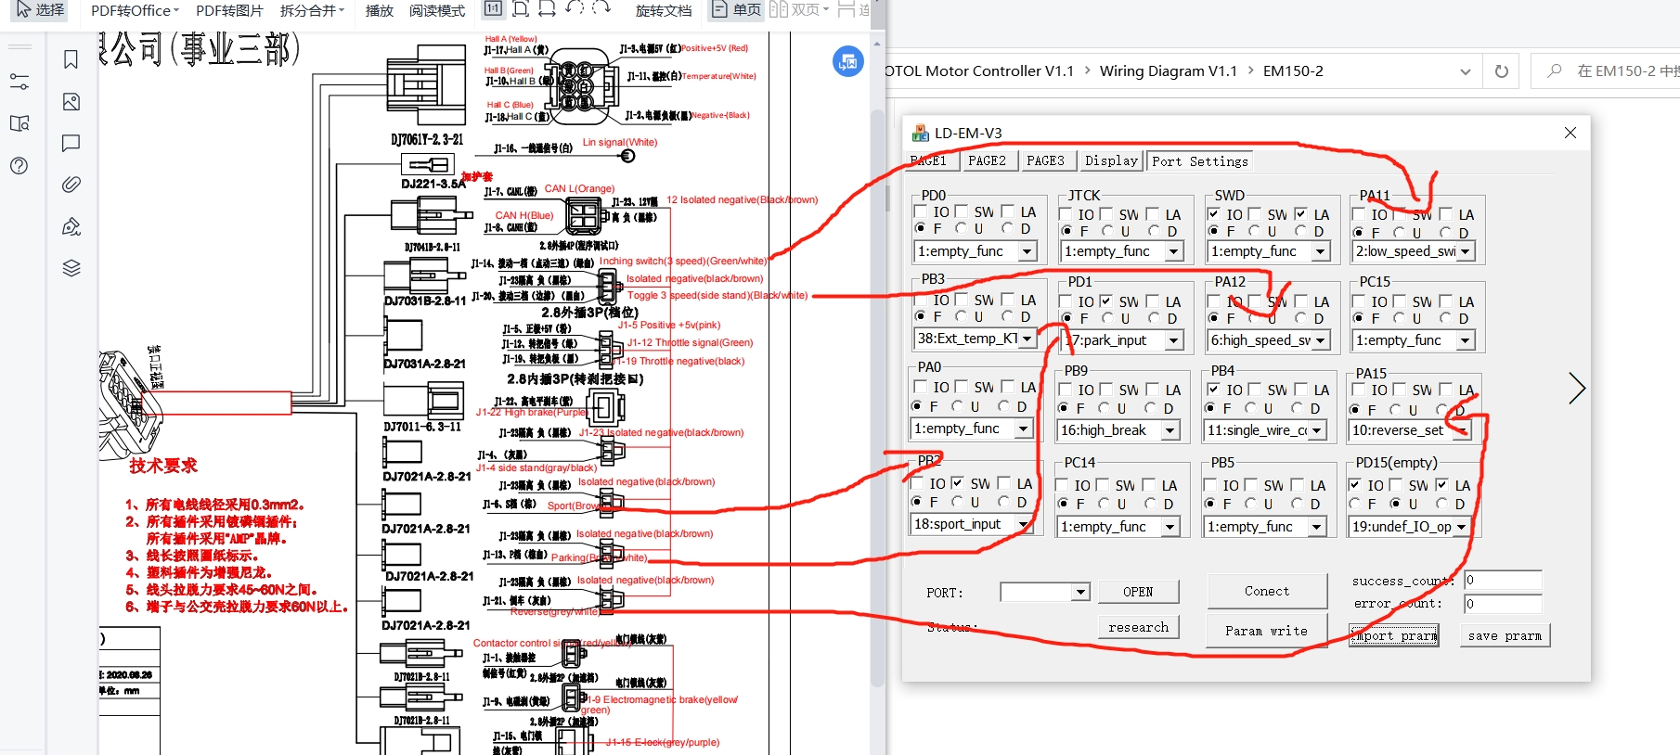Open the thumbnail image panel icon
Viewport: 1680px width, 755px height.
[71, 102]
